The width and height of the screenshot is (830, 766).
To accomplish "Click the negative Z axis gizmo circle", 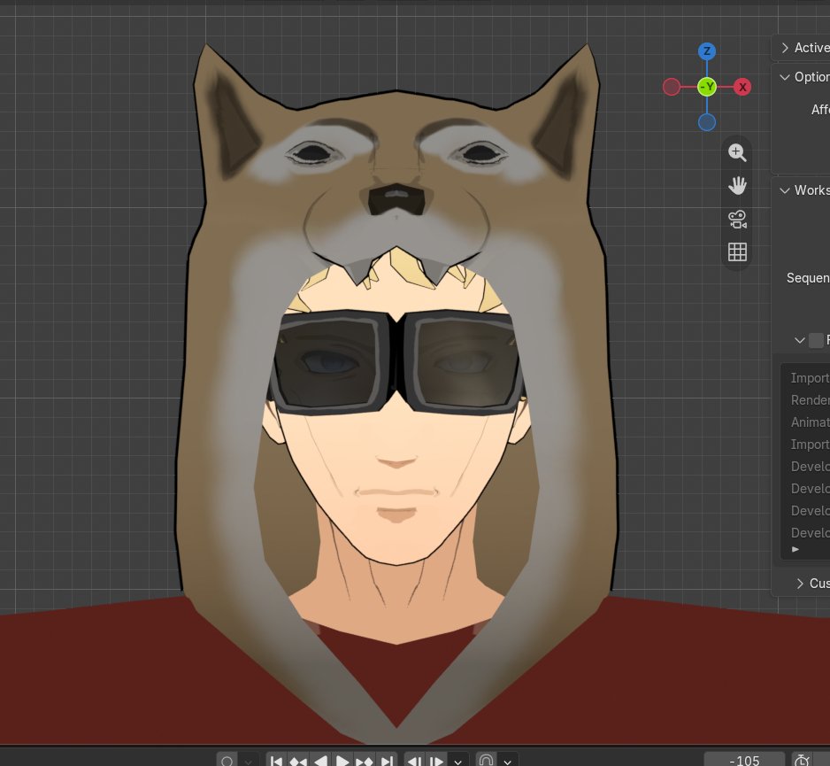I will coord(707,122).
